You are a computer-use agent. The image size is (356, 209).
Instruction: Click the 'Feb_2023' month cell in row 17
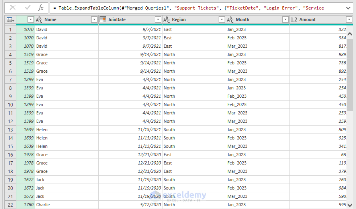click(x=258, y=163)
